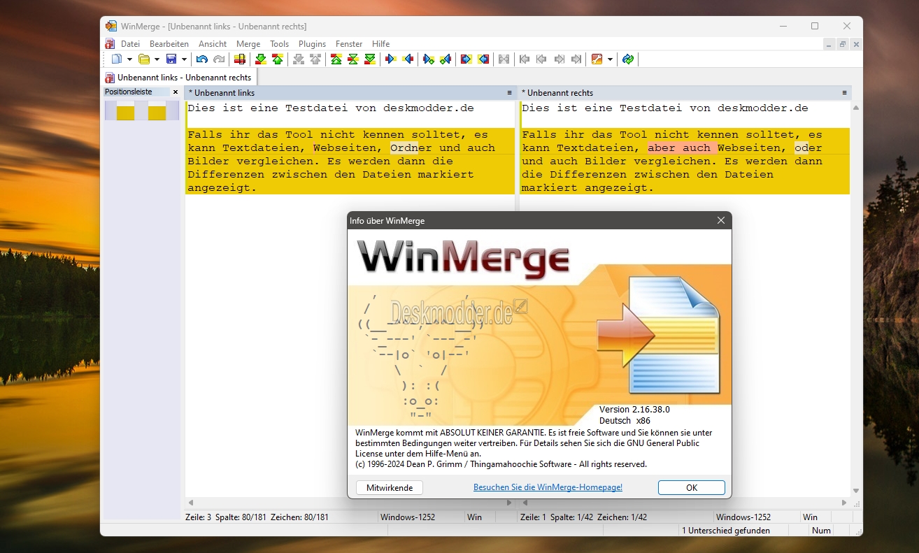Click the Open folder toolbar icon

tap(144, 59)
